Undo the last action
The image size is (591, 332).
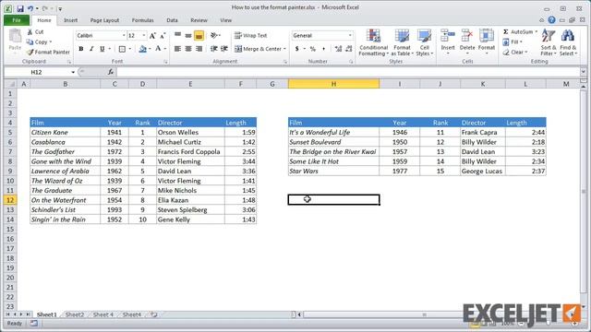coord(30,8)
